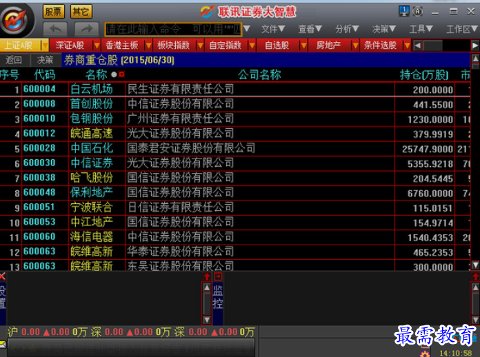Select the 首创股份 row name
This screenshot has width=480, height=357.
coord(92,103)
